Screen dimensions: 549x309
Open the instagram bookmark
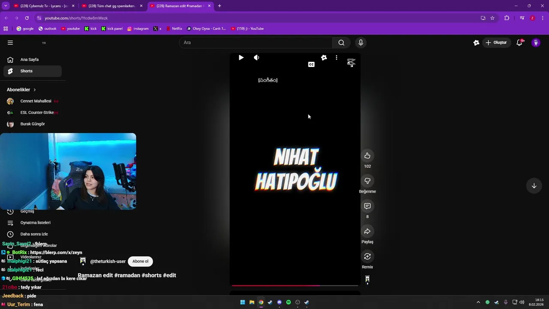point(138,29)
